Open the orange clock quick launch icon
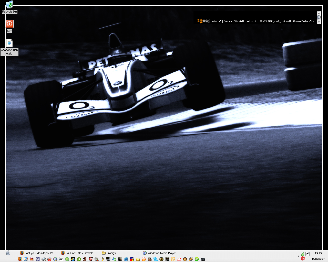The height and width of the screenshot is (262, 328). click(x=173, y=259)
